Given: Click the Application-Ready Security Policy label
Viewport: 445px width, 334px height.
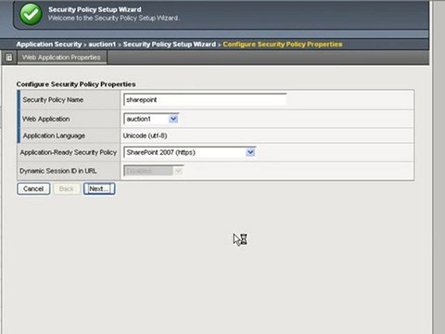Looking at the screenshot, I should (x=69, y=152).
